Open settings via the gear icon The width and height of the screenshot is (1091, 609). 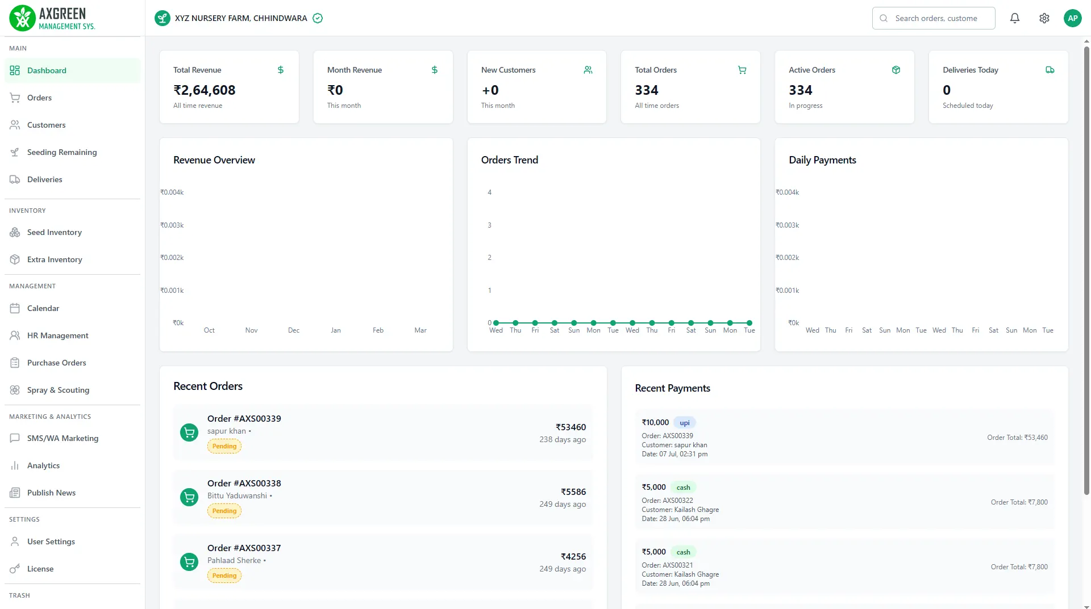point(1044,18)
